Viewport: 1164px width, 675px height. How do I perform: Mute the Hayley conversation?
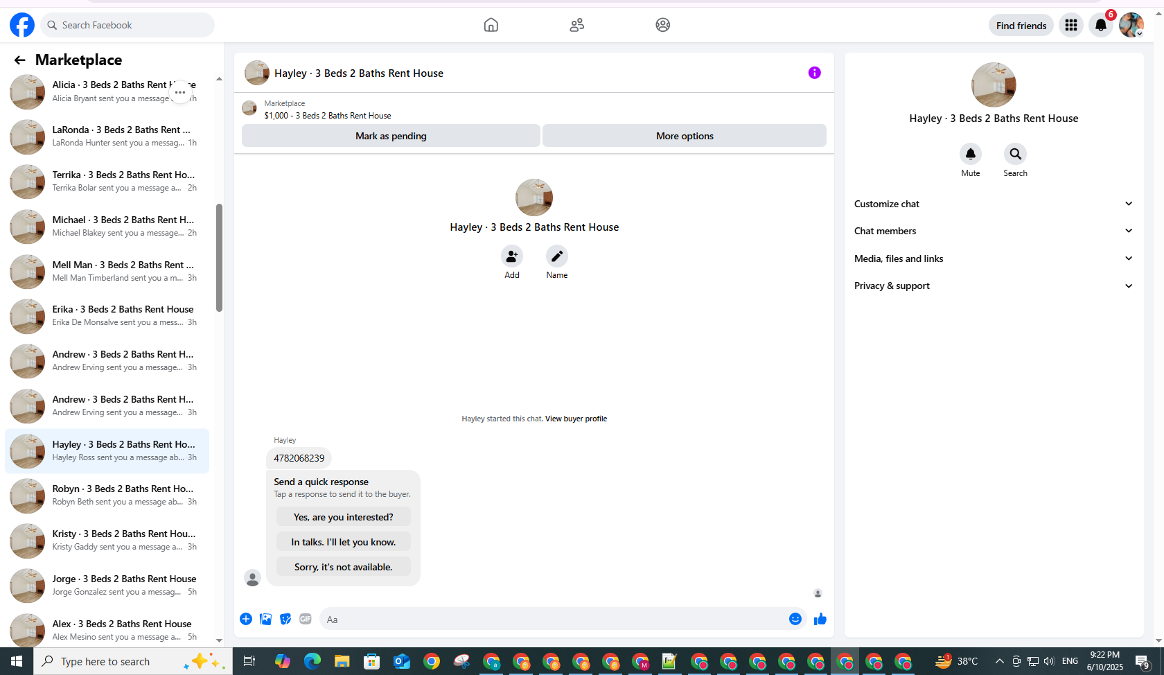point(970,154)
